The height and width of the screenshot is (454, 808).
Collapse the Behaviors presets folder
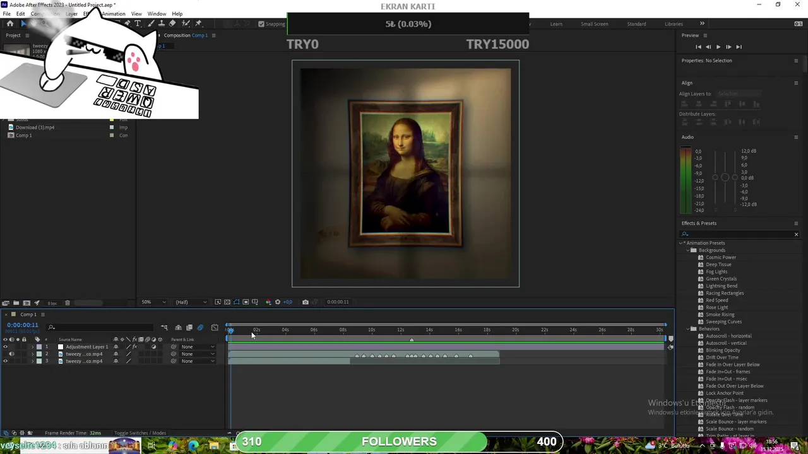coord(688,329)
